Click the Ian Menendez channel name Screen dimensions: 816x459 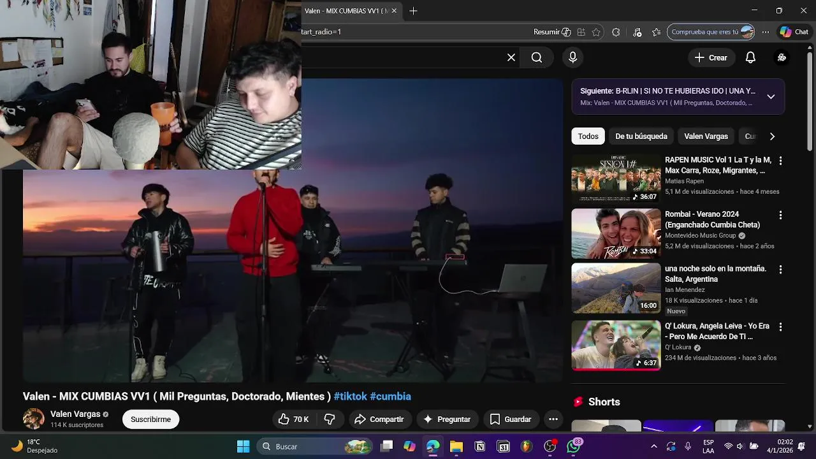[x=685, y=289]
